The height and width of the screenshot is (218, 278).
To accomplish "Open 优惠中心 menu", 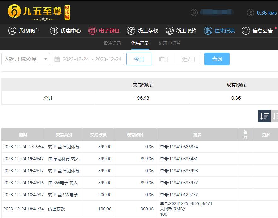I will (x=65, y=31).
